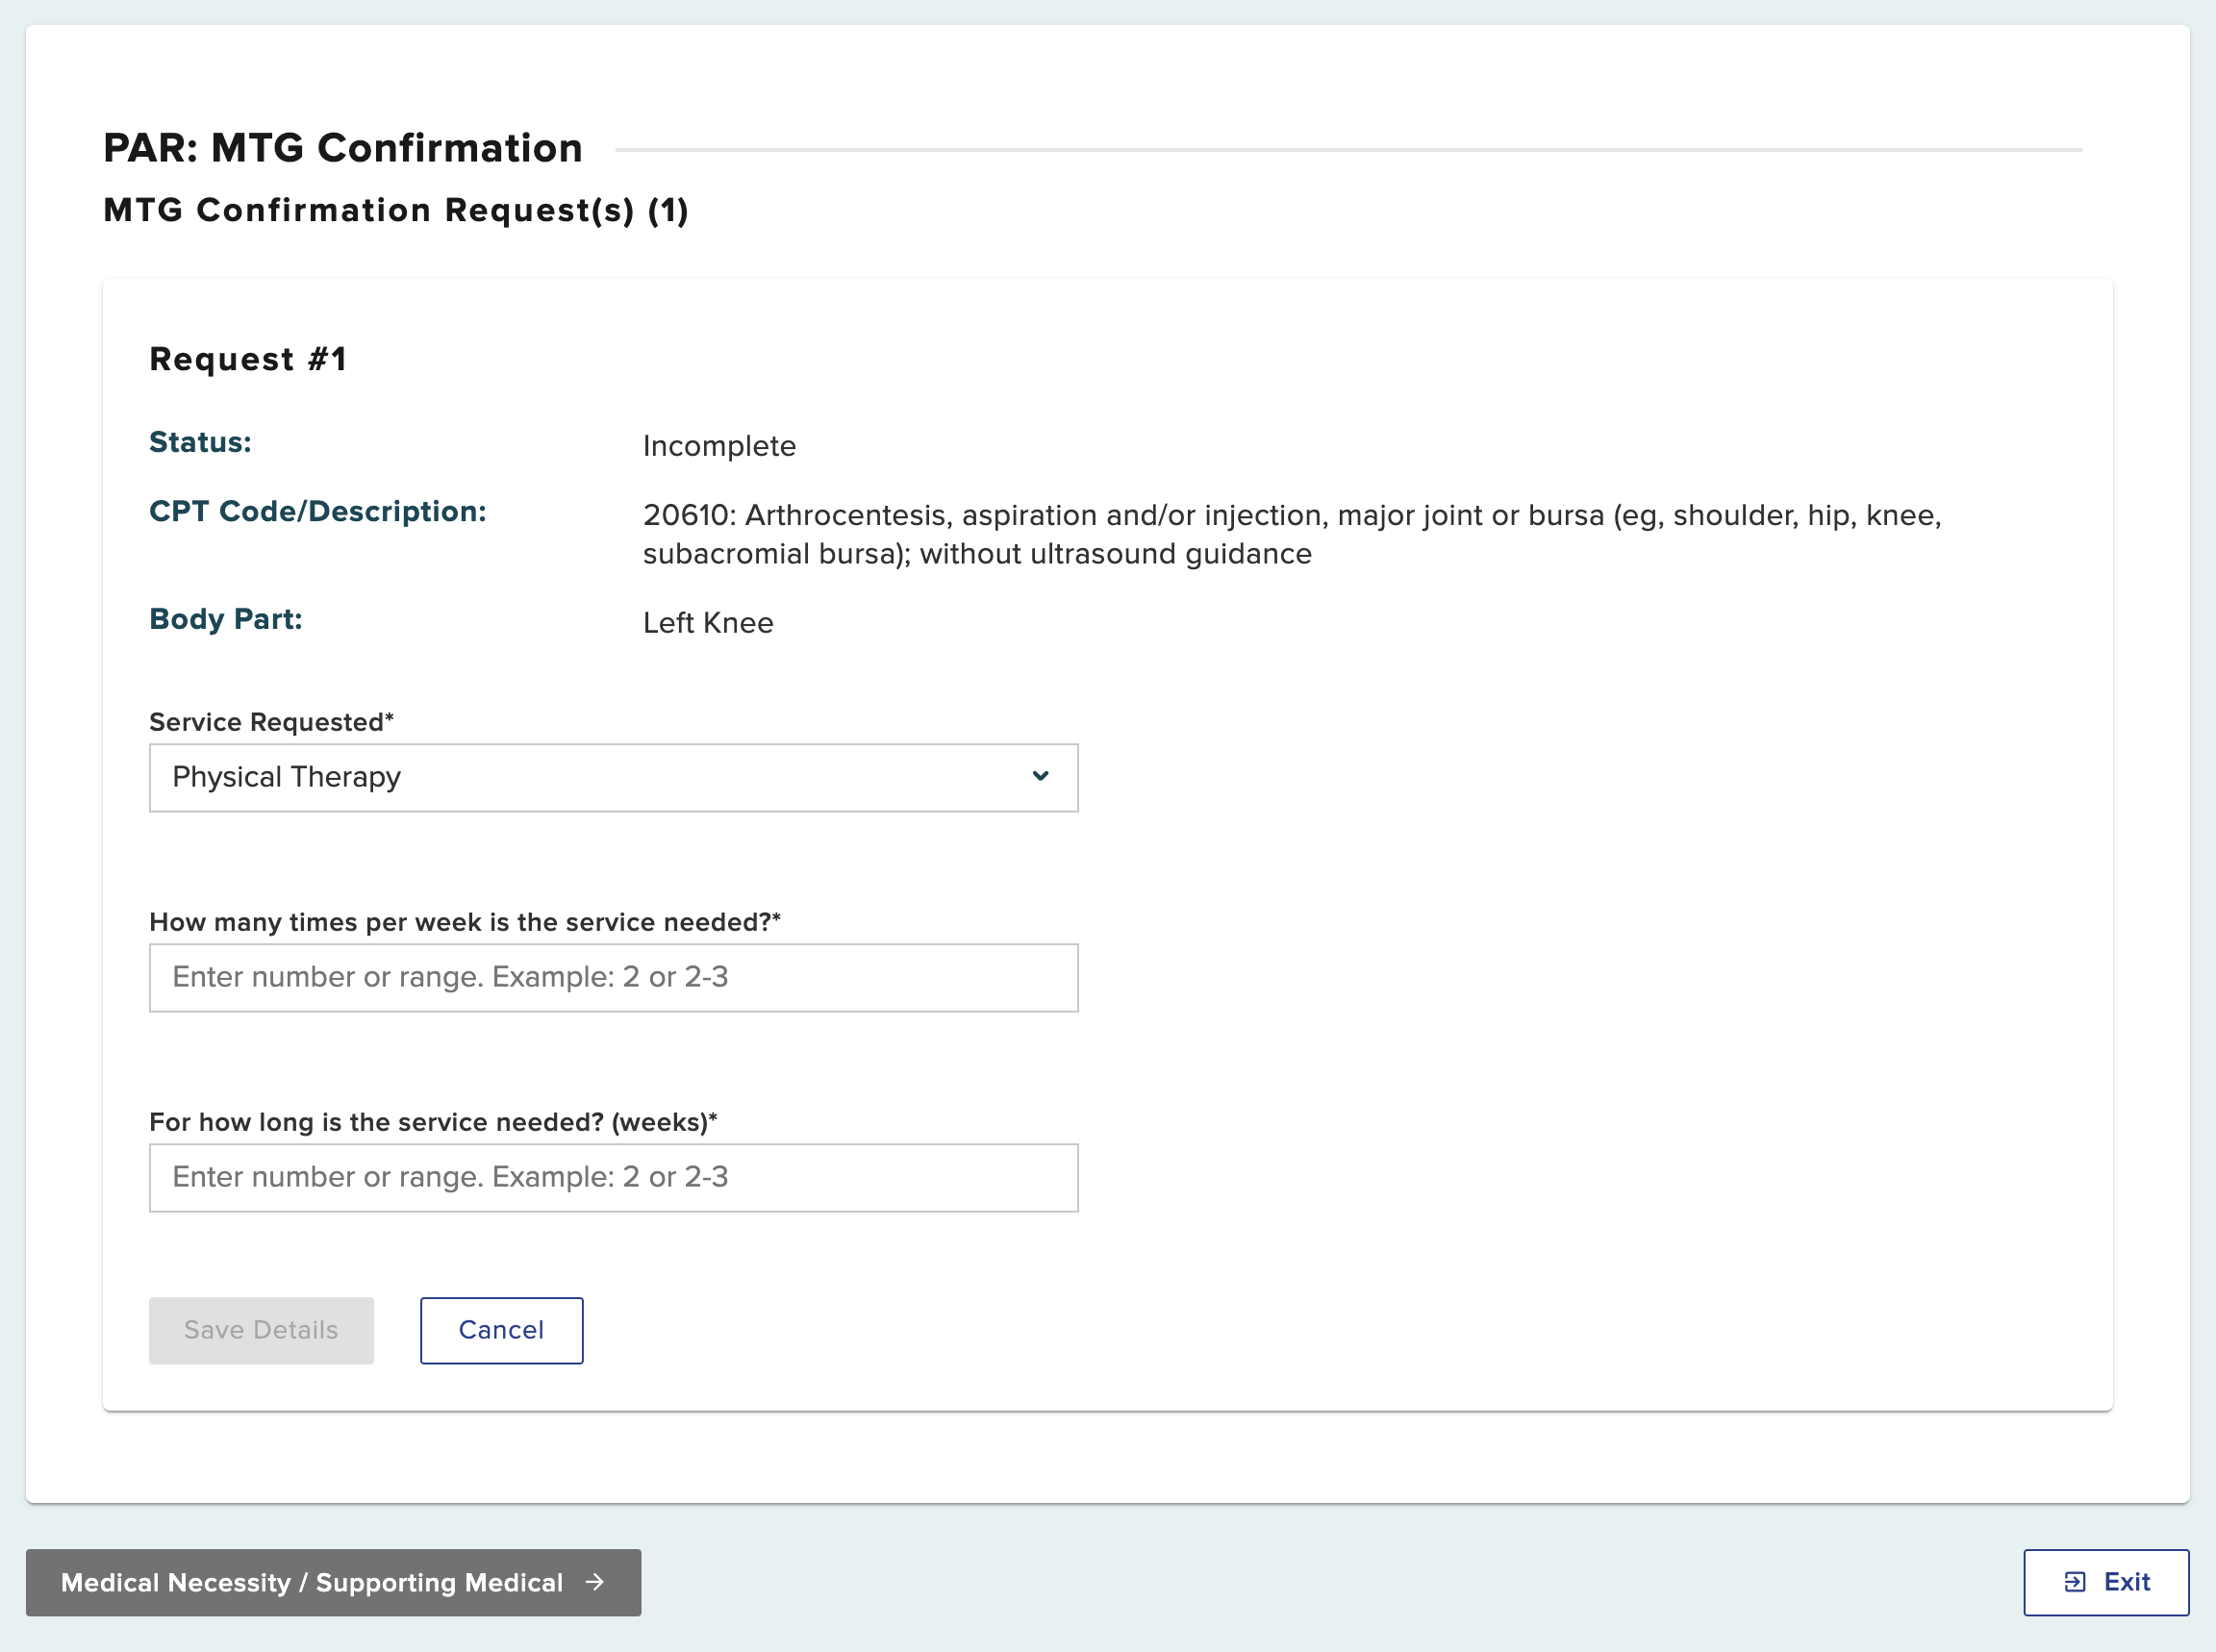Image resolution: width=2216 pixels, height=1652 pixels.
Task: Focus the times per week input field
Action: 613,977
